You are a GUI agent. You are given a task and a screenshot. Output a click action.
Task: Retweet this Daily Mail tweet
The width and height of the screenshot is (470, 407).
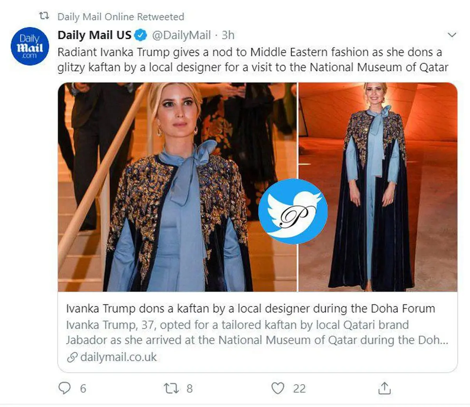coord(171,388)
